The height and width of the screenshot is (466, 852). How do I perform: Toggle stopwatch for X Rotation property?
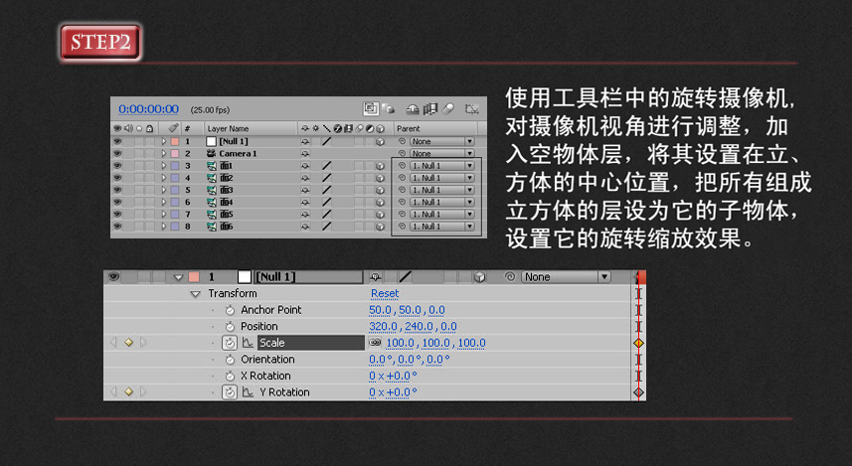click(230, 376)
